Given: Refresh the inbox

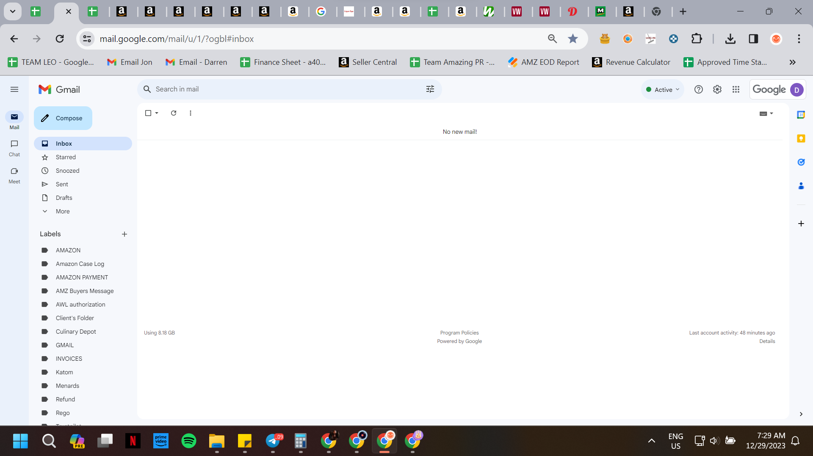Looking at the screenshot, I should (x=174, y=113).
